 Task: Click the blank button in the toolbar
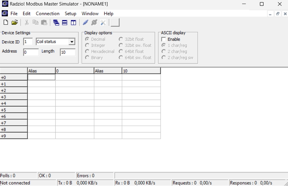(115, 22)
